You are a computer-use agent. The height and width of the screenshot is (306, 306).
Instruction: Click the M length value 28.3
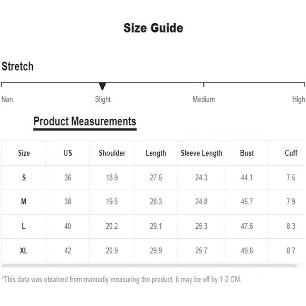point(156,202)
